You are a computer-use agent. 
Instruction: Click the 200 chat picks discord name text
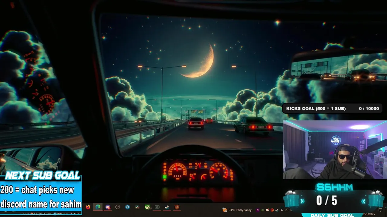tap(41, 197)
